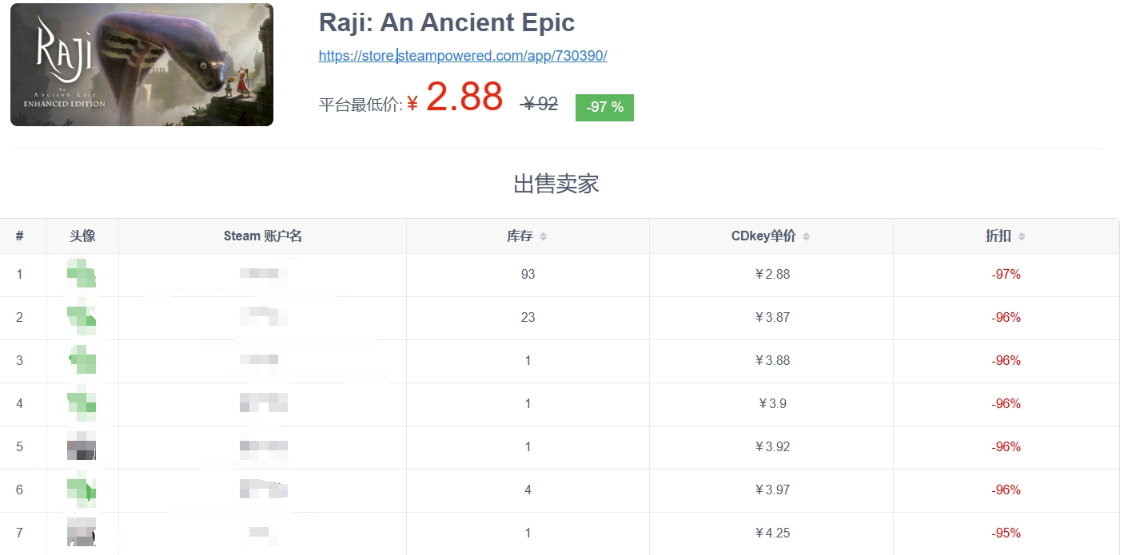Sort table by 库存 column arrows
Screen dimensions: 1124x555
point(544,236)
